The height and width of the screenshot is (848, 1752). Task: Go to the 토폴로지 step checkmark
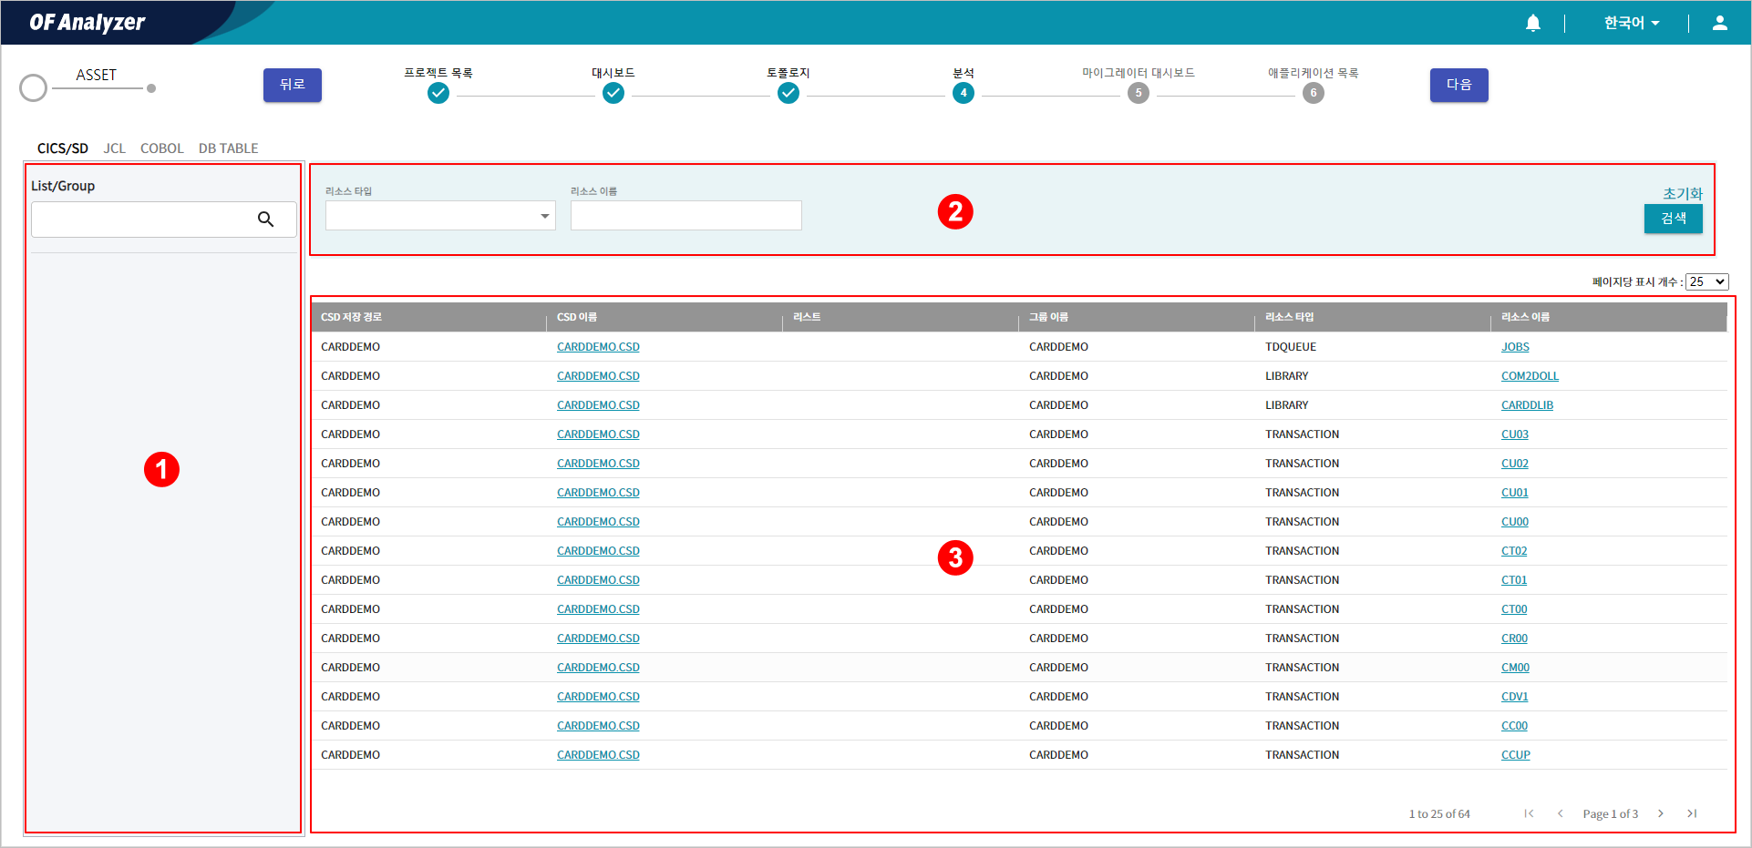pyautogui.click(x=788, y=93)
